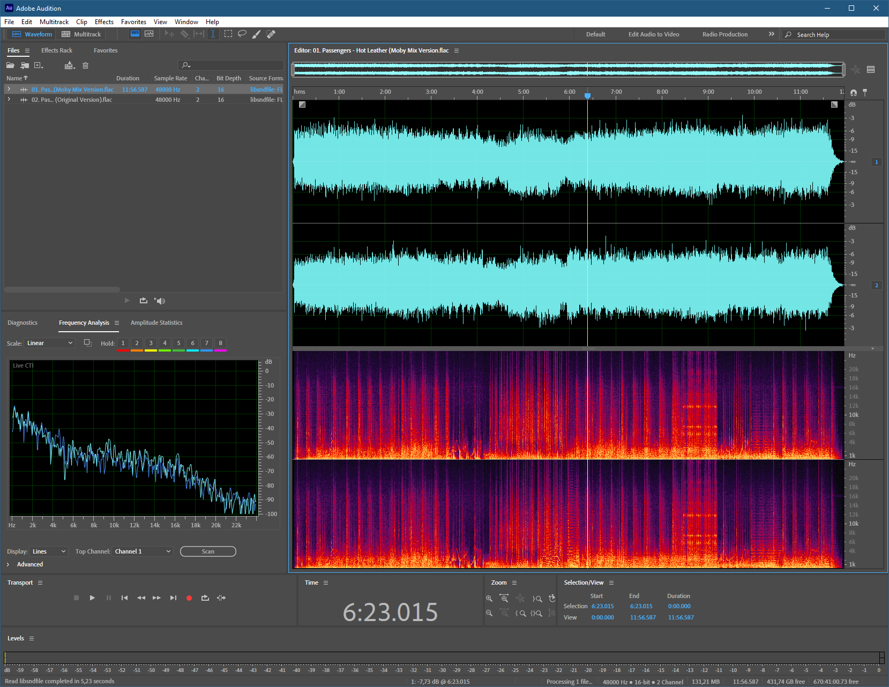Click the overview navigator waveform bar

(x=568, y=69)
